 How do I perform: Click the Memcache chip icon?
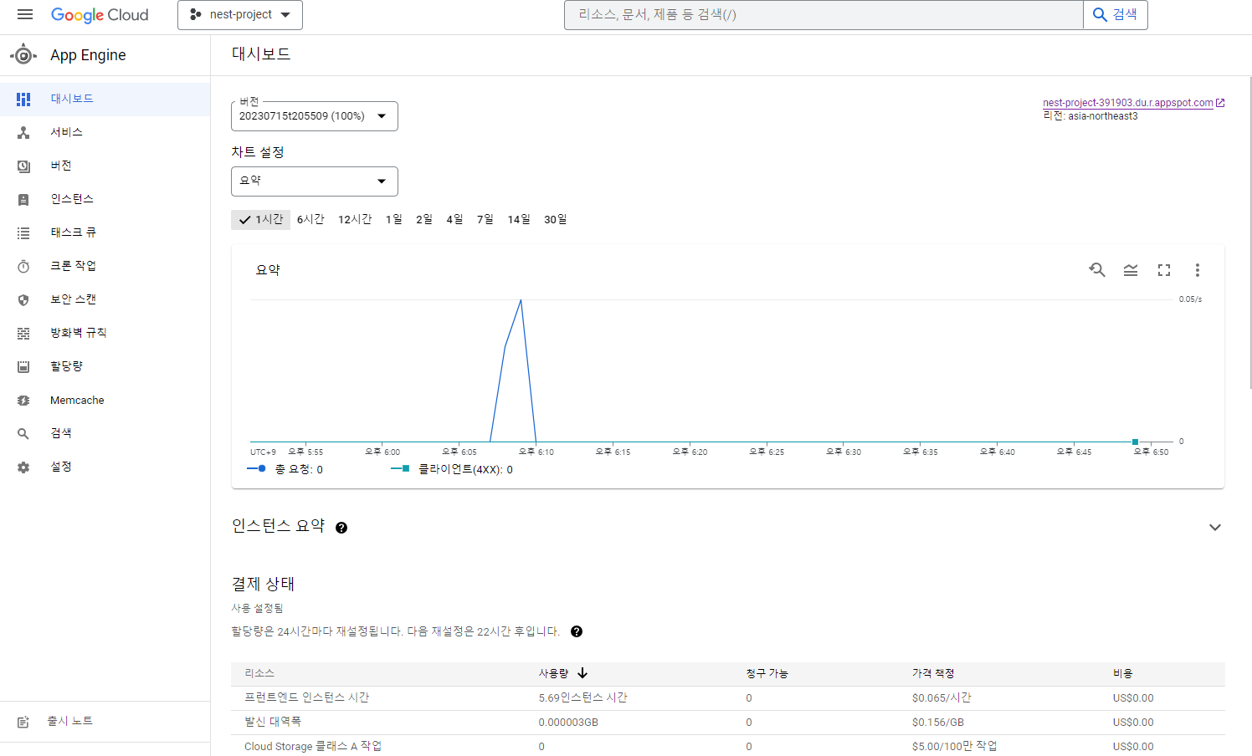[23, 401]
